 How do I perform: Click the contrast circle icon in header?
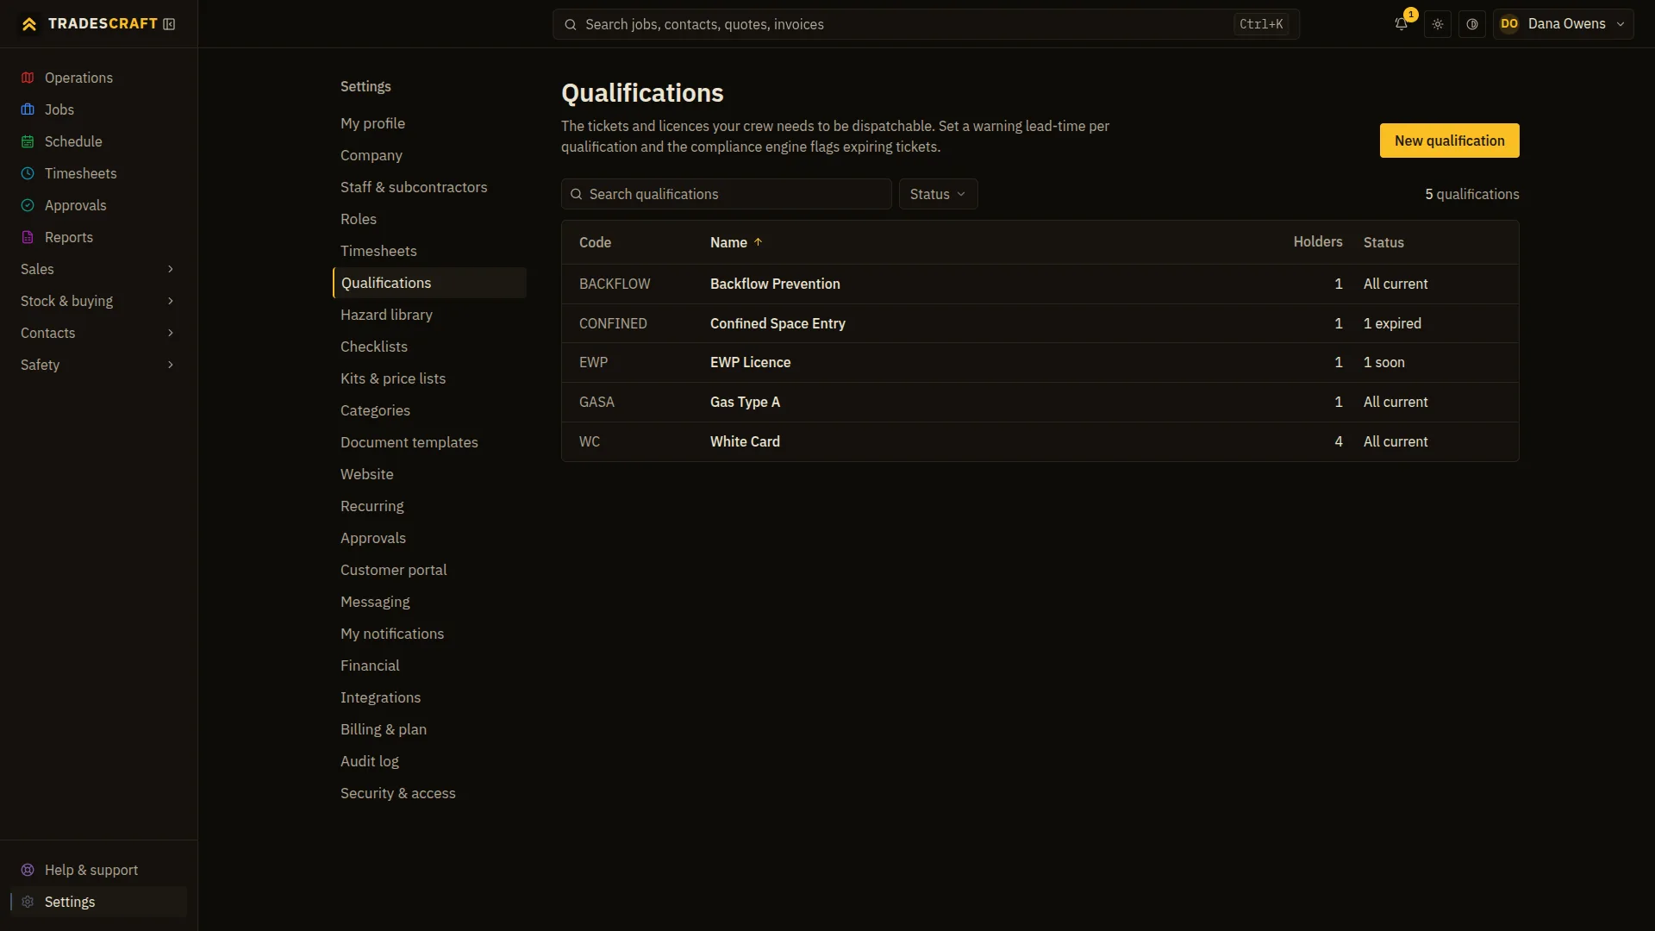point(1472,24)
